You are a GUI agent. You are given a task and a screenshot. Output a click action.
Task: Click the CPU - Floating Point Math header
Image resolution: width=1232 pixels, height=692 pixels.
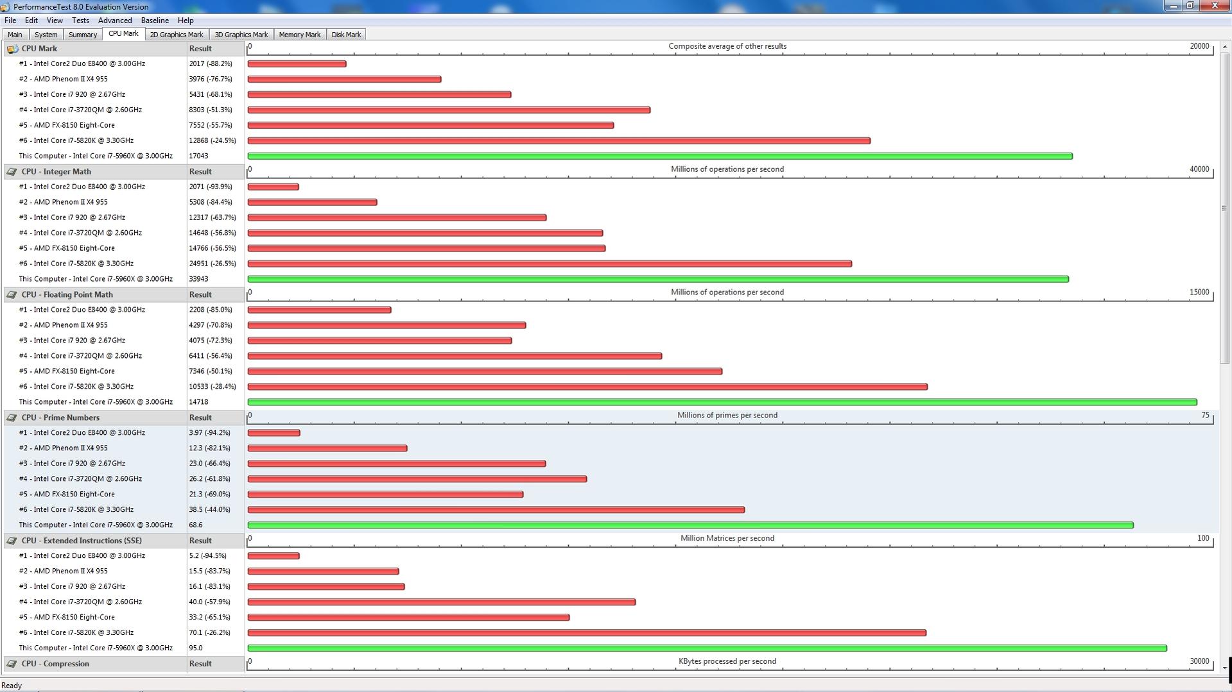tap(94, 295)
